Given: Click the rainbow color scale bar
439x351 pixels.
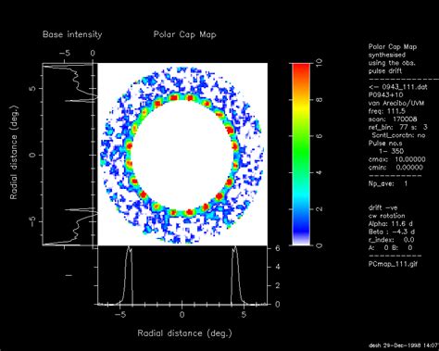Looking at the screenshot, I should click(x=301, y=154).
